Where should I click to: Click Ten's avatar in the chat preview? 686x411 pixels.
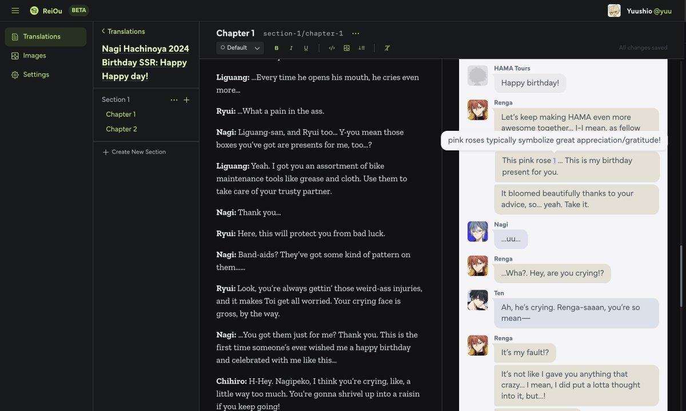(x=478, y=300)
